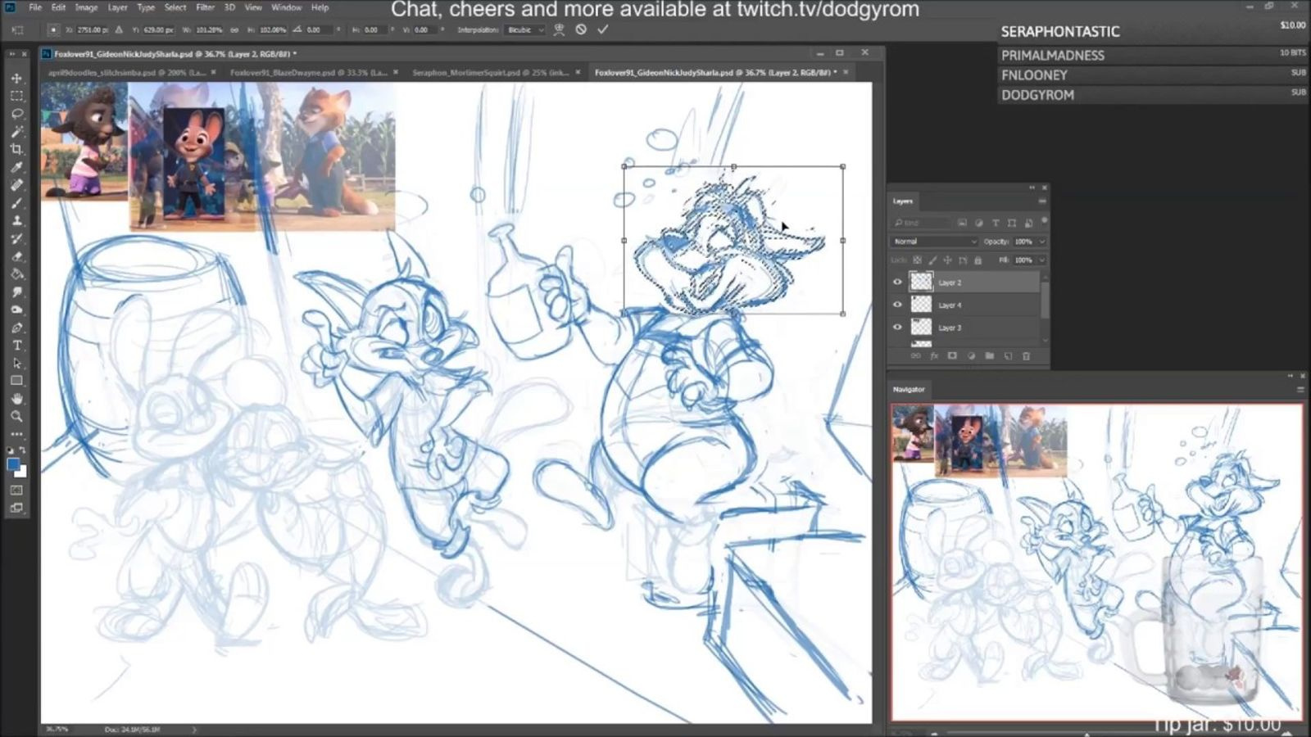
Task: Toggle lock position
Action: point(948,260)
